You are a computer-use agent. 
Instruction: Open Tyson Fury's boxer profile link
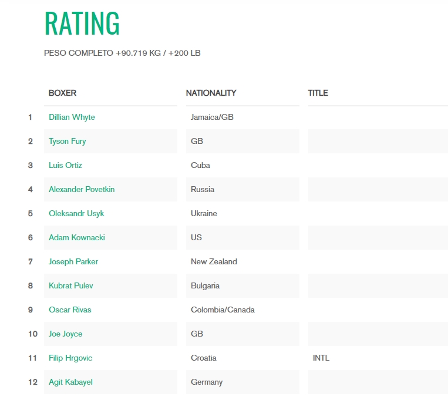click(67, 141)
